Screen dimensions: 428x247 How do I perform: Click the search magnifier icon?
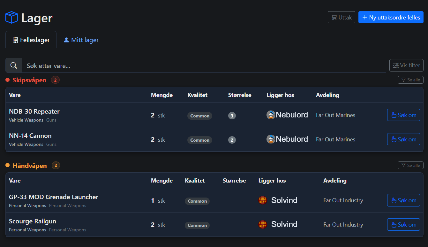[14, 65]
